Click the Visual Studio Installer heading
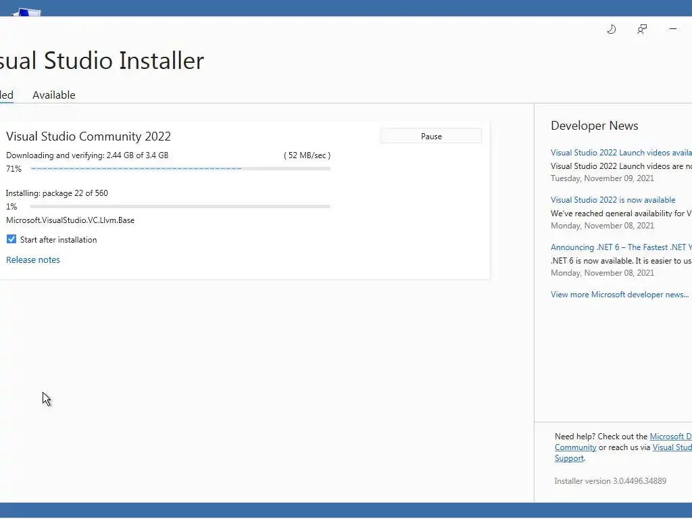Viewport: 692px width, 519px height. tap(102, 60)
